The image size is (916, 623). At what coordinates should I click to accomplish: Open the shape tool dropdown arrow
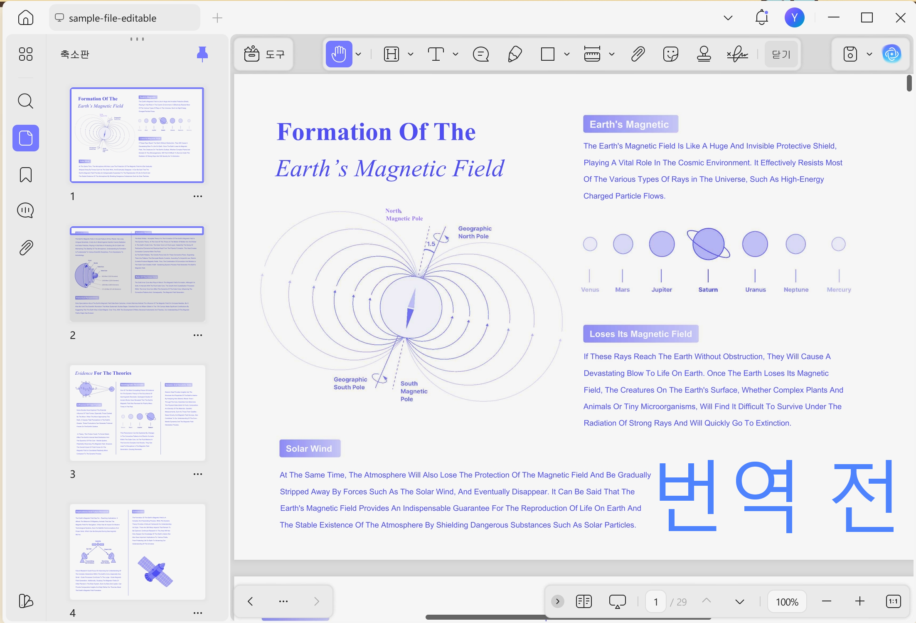(x=567, y=54)
